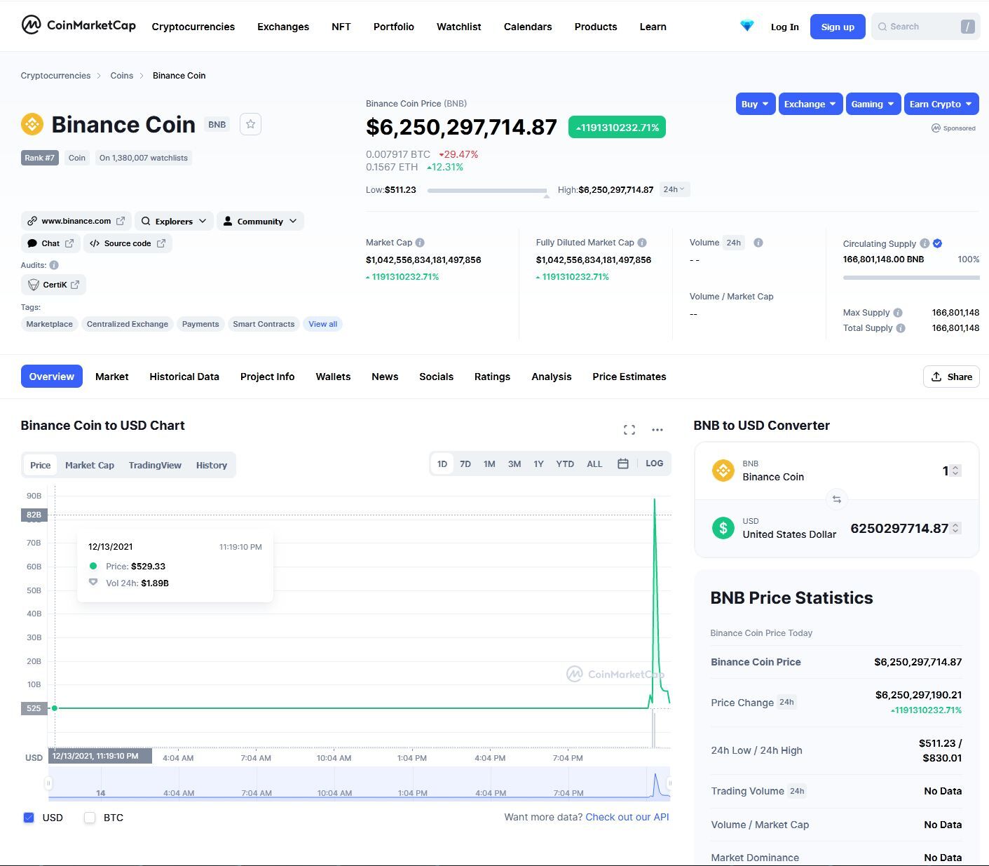
Task: Expand the Explorers dropdown
Action: click(174, 221)
